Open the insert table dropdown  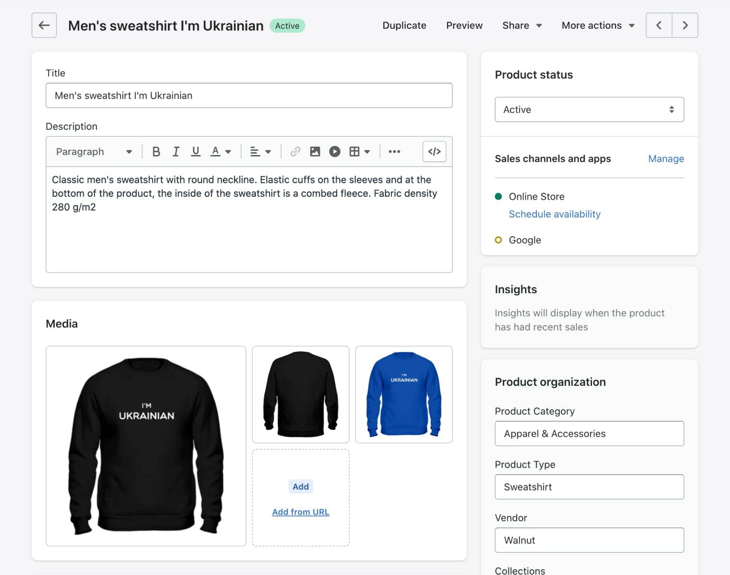(x=360, y=152)
